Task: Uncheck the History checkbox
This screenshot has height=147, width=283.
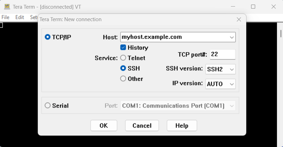Action: click(123, 47)
